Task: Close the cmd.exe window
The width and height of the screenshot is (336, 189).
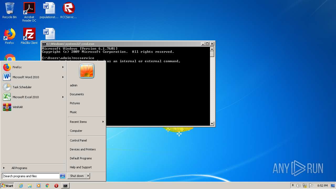Action: pos(212,44)
